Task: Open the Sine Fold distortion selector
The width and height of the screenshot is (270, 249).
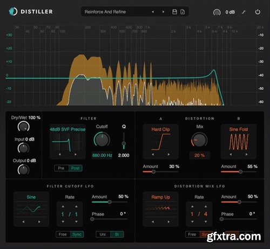Action: click(x=239, y=129)
